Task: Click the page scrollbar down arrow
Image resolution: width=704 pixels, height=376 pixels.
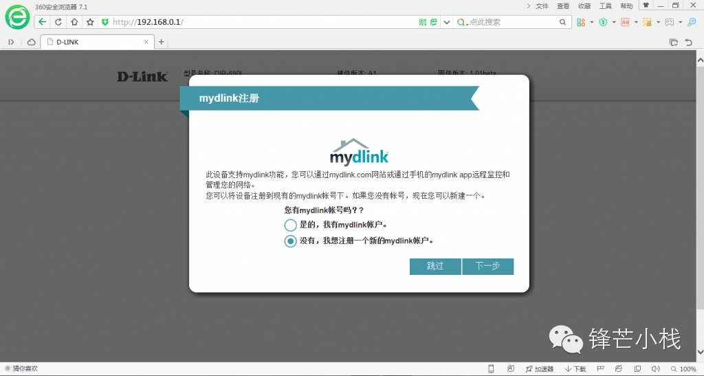Action: click(x=700, y=352)
